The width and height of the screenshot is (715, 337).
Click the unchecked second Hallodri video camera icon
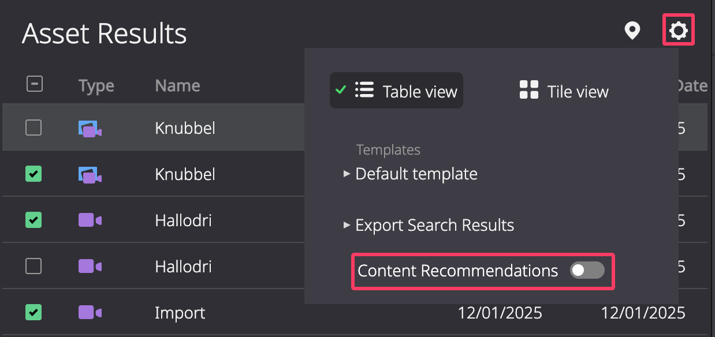90,266
